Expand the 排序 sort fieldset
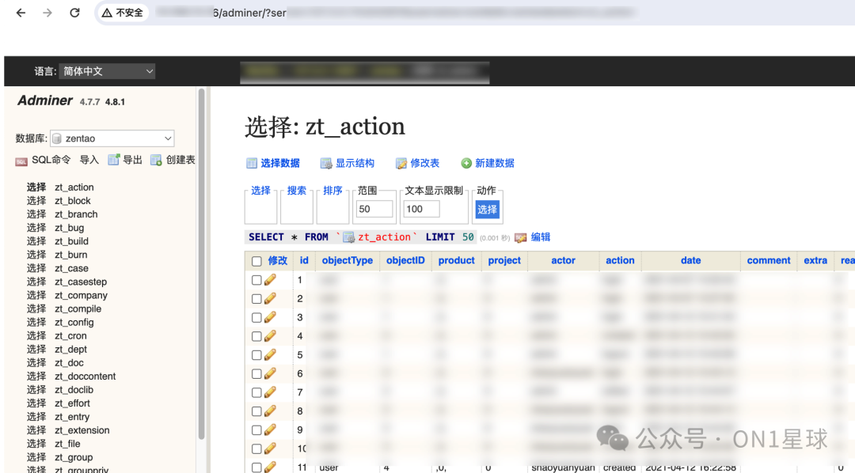The image size is (855, 473). pos(332,191)
